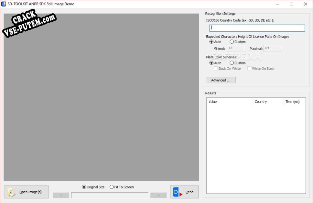Focus the ISO3166 Country Code field
This screenshot has width=313, height=203.
pos(257,28)
